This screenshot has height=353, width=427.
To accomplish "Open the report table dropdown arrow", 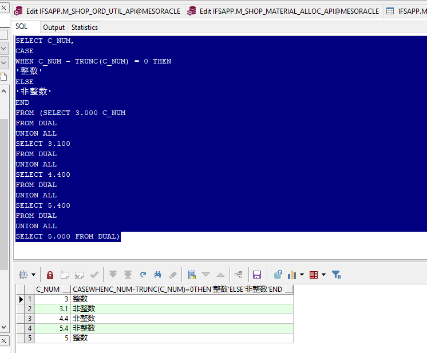I will [x=324, y=275].
